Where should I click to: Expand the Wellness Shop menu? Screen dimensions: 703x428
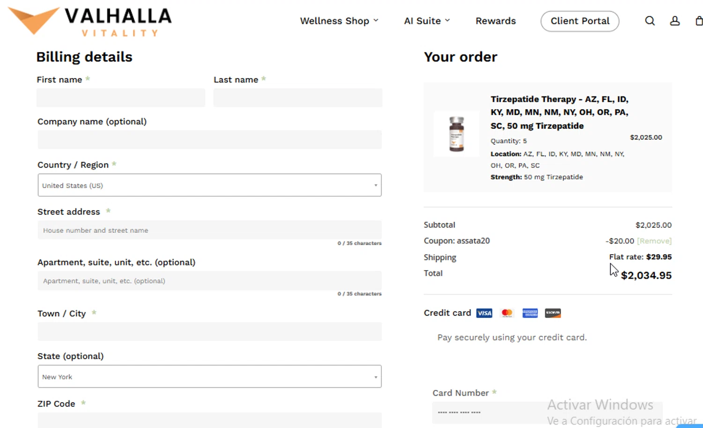pyautogui.click(x=339, y=21)
